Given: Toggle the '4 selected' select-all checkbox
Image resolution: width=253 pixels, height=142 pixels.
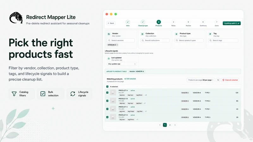Looking at the screenshot, I should click(107, 86).
